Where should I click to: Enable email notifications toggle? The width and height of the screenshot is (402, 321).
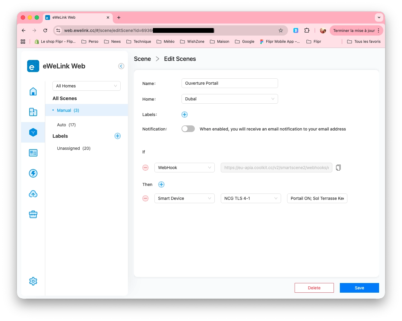[188, 129]
